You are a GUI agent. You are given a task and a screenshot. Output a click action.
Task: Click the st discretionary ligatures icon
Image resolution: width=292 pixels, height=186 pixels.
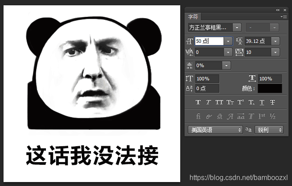(220, 116)
